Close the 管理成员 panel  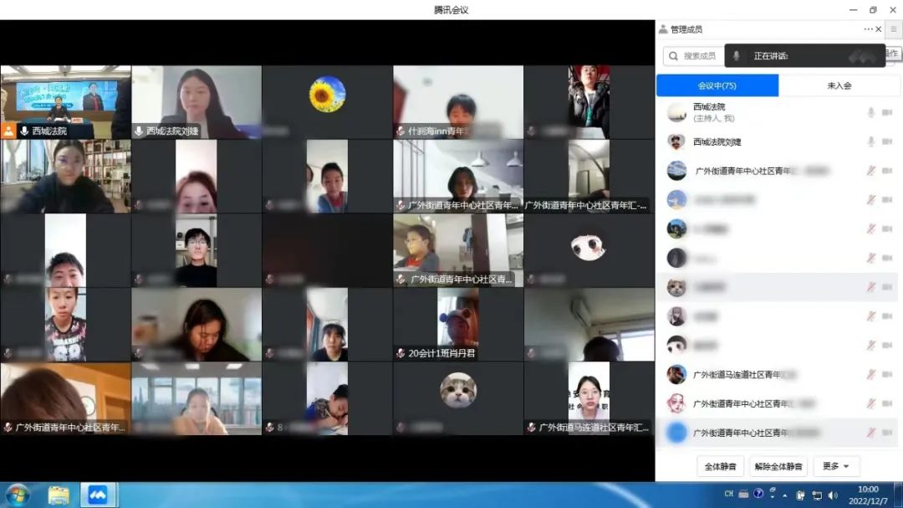(879, 28)
